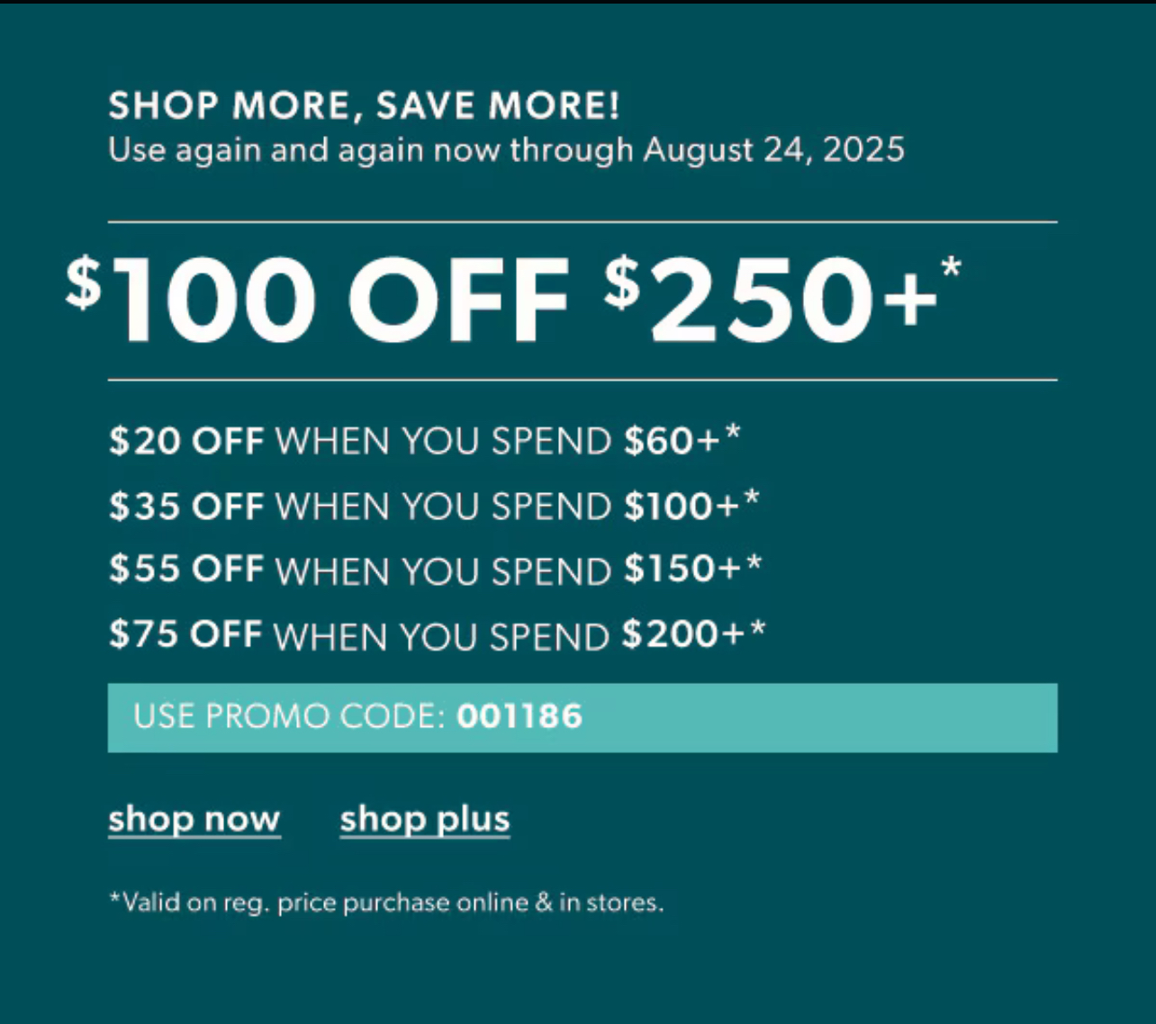Click the "$20 OFF" offer text

click(186, 442)
